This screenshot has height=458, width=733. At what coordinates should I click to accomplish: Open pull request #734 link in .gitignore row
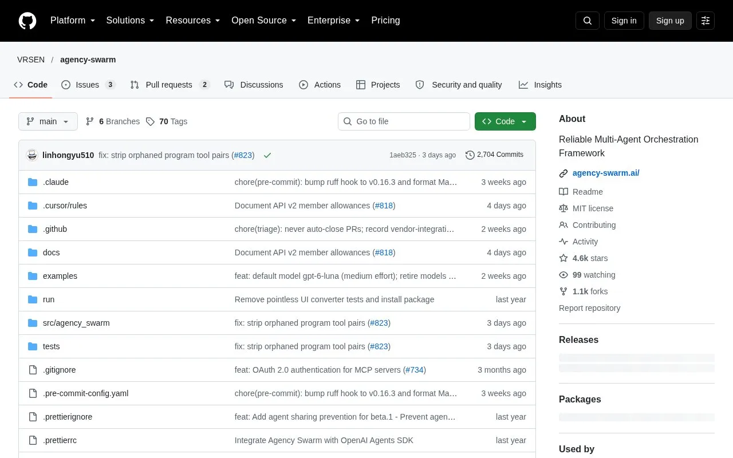point(415,370)
